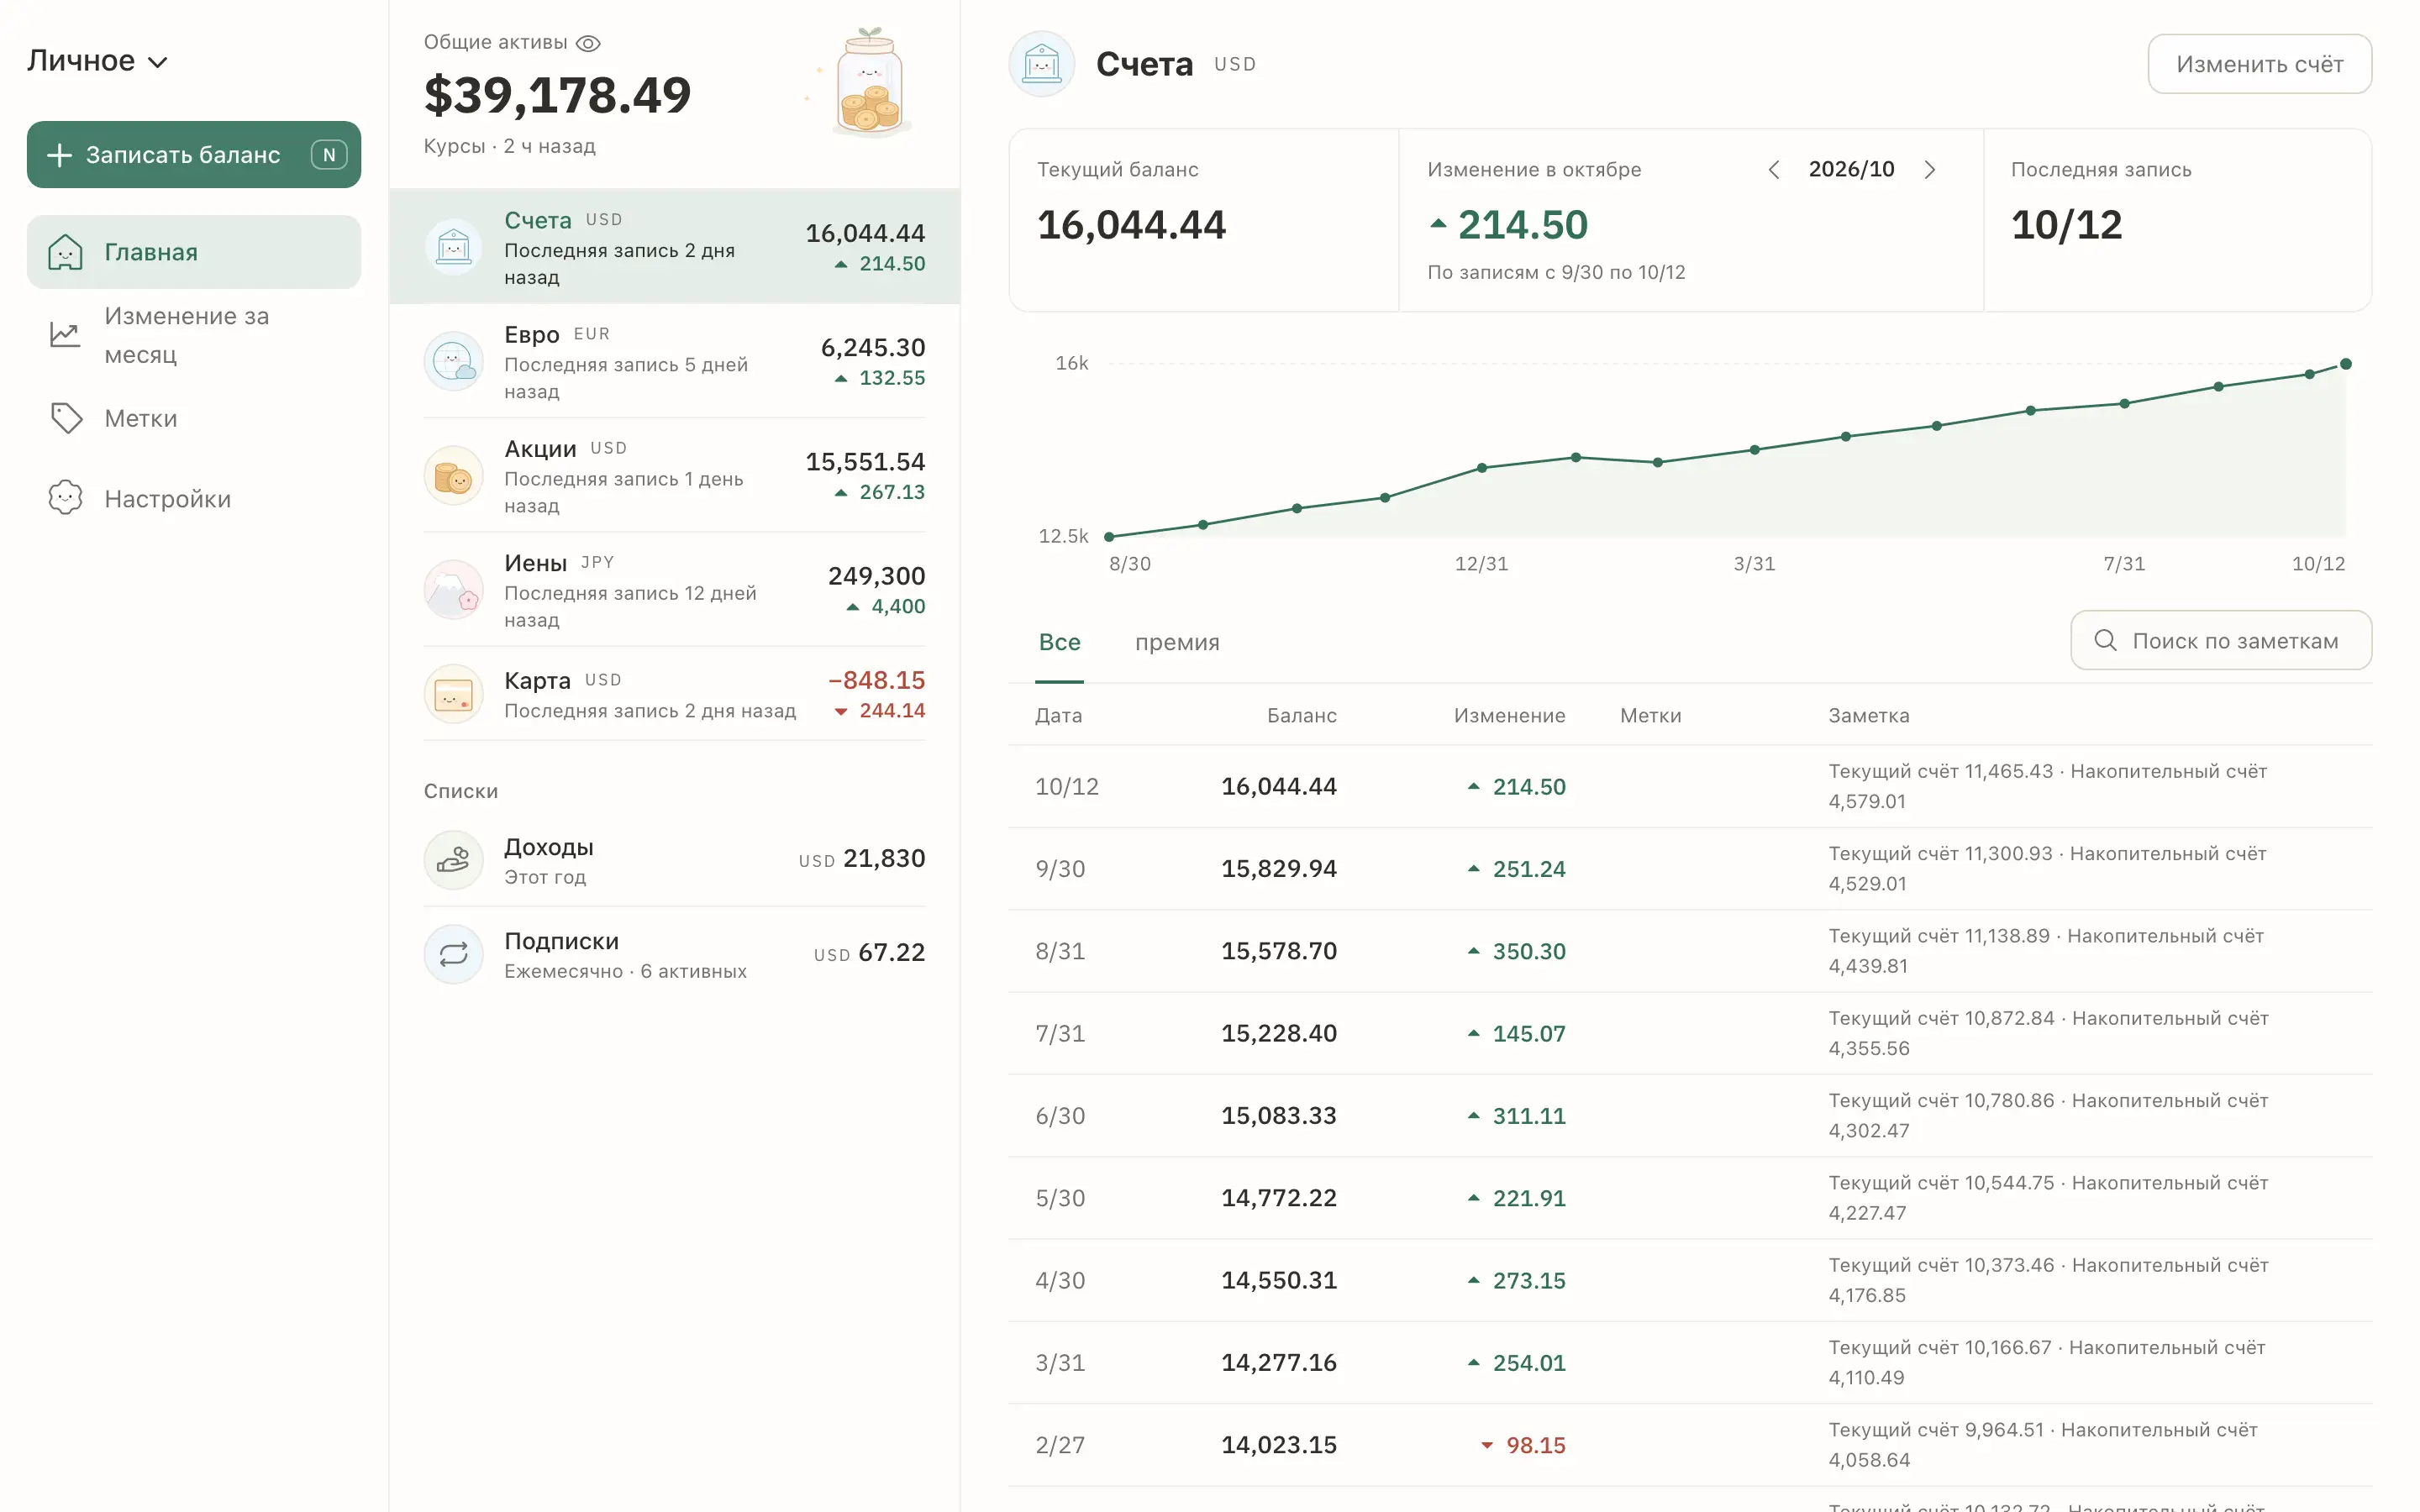Click the Курсы · 2 ч назад rates text
Screen dimensions: 2420x1512
tap(509, 146)
